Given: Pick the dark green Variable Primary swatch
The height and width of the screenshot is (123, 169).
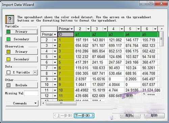Looking at the screenshot, I should point(8,32).
